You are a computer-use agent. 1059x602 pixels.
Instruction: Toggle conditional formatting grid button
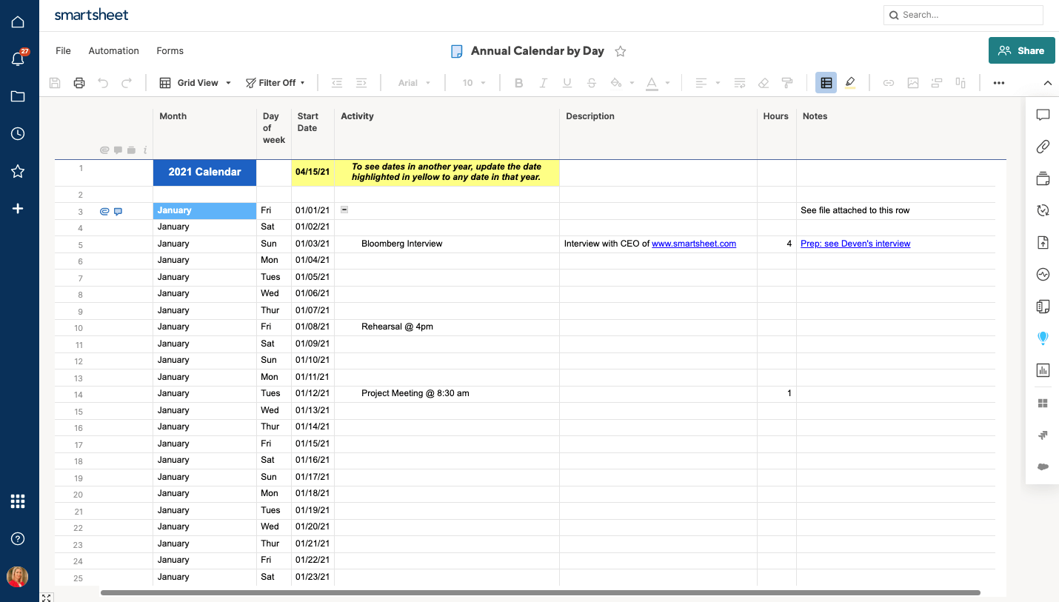tap(826, 83)
